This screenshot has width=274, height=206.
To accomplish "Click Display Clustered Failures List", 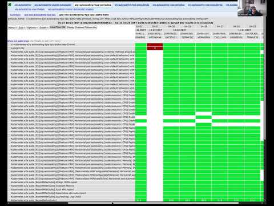I will tap(82, 27).
